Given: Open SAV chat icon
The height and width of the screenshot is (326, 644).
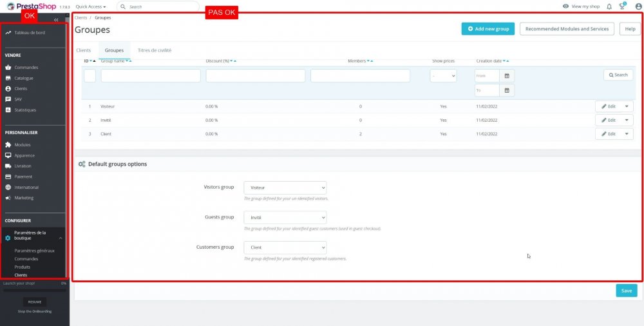Looking at the screenshot, I should click(8, 99).
